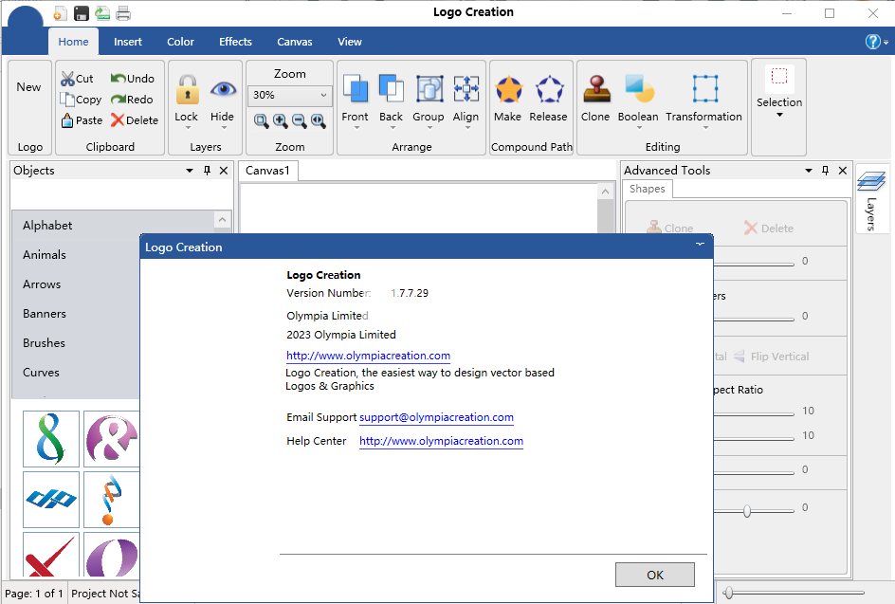Open the View ribbon tab
The width and height of the screenshot is (895, 604).
click(349, 42)
